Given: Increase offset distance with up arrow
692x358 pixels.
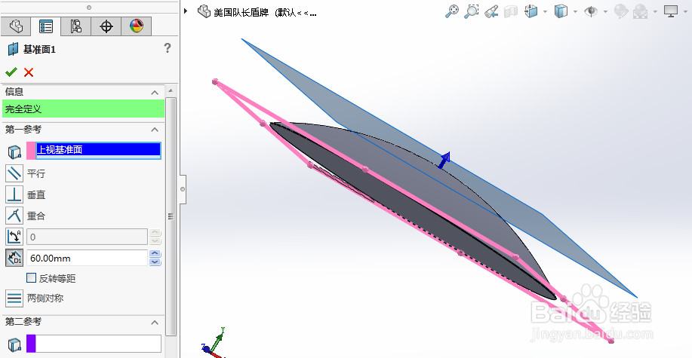Looking at the screenshot, I should (x=155, y=254).
